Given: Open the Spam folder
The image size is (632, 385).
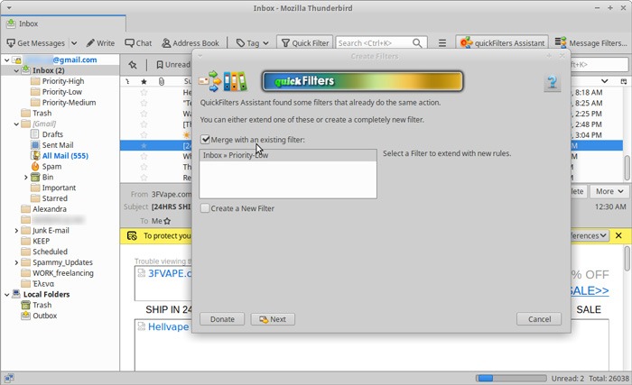Looking at the screenshot, I should point(51,167).
